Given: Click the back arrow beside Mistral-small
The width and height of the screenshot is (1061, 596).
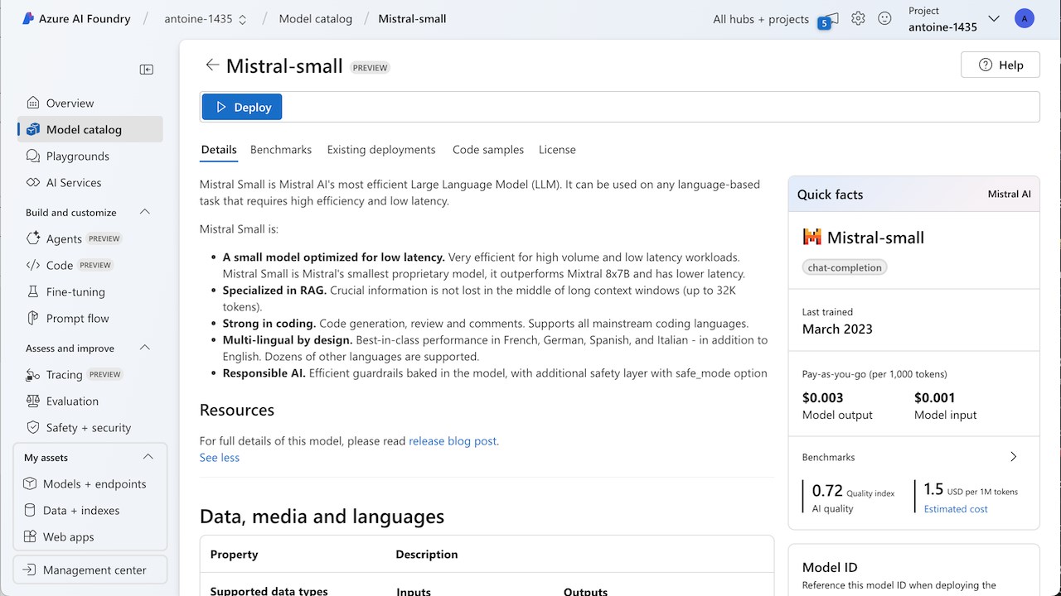Looking at the screenshot, I should (212, 65).
